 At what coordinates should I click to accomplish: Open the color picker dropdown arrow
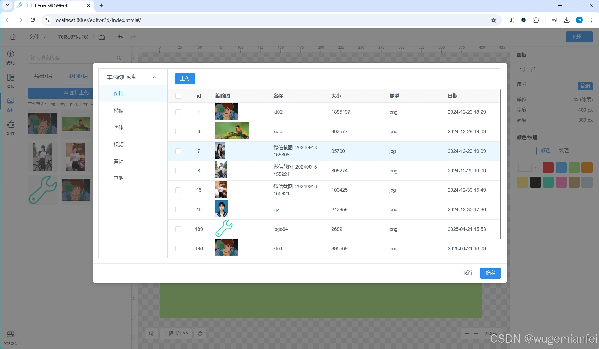(535, 167)
